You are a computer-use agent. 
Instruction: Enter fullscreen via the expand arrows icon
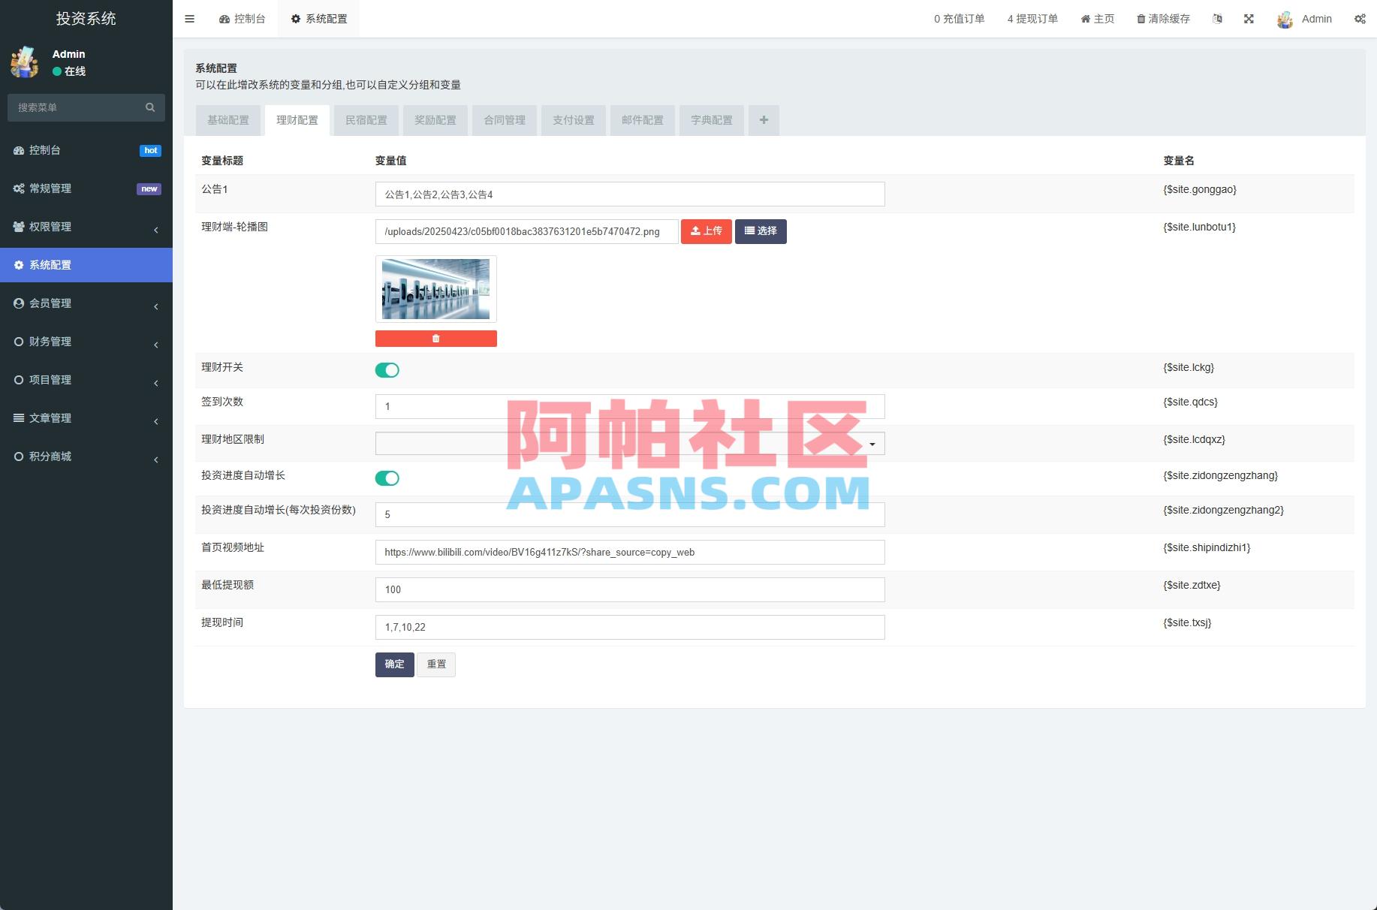(1249, 19)
